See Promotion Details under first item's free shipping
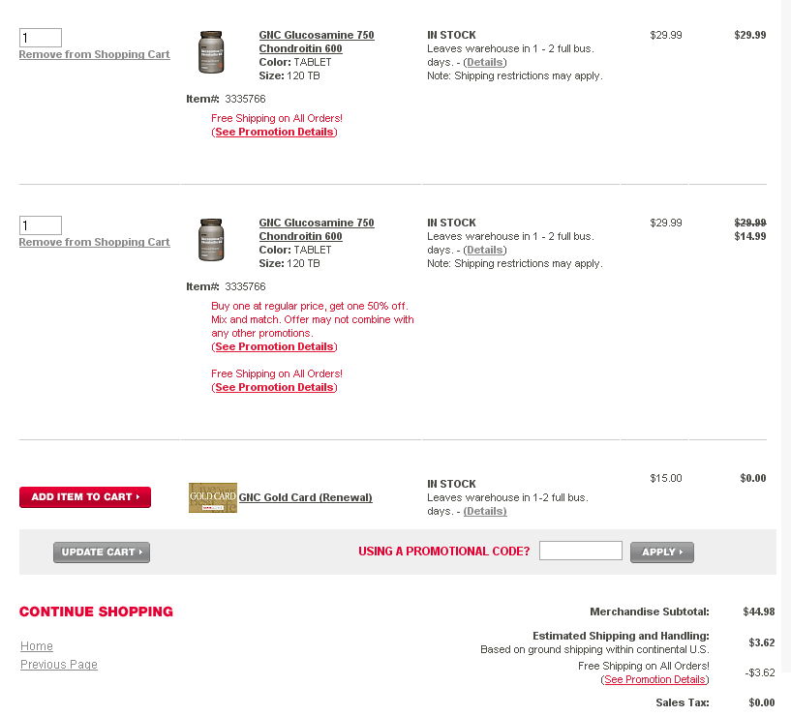The width and height of the screenshot is (791, 716). pyautogui.click(x=274, y=132)
